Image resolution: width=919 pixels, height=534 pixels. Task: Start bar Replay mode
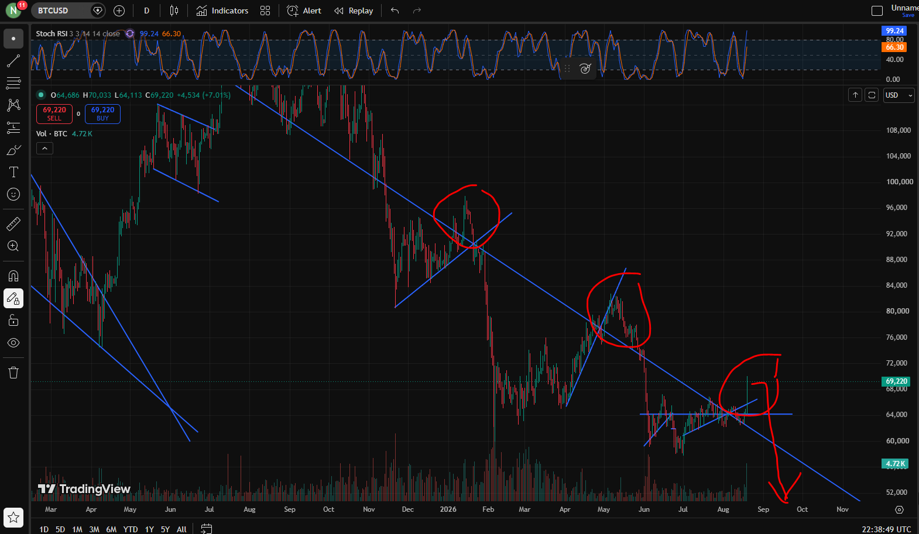(x=354, y=11)
